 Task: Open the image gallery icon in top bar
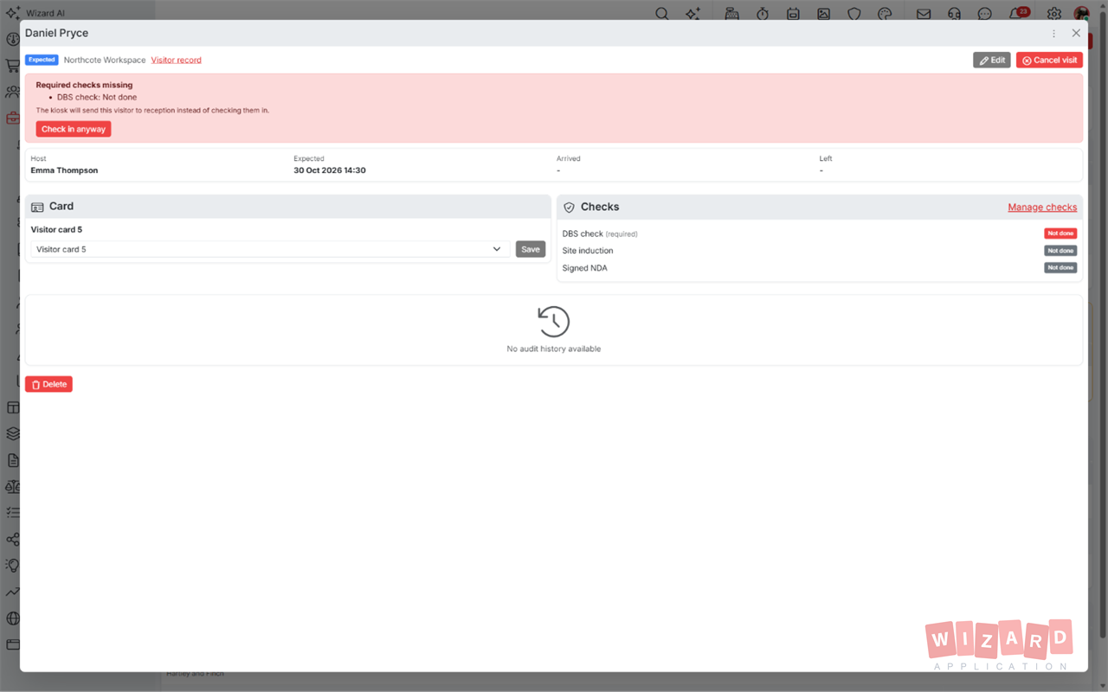click(823, 14)
